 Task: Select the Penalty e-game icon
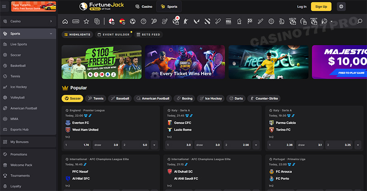(314, 21)
